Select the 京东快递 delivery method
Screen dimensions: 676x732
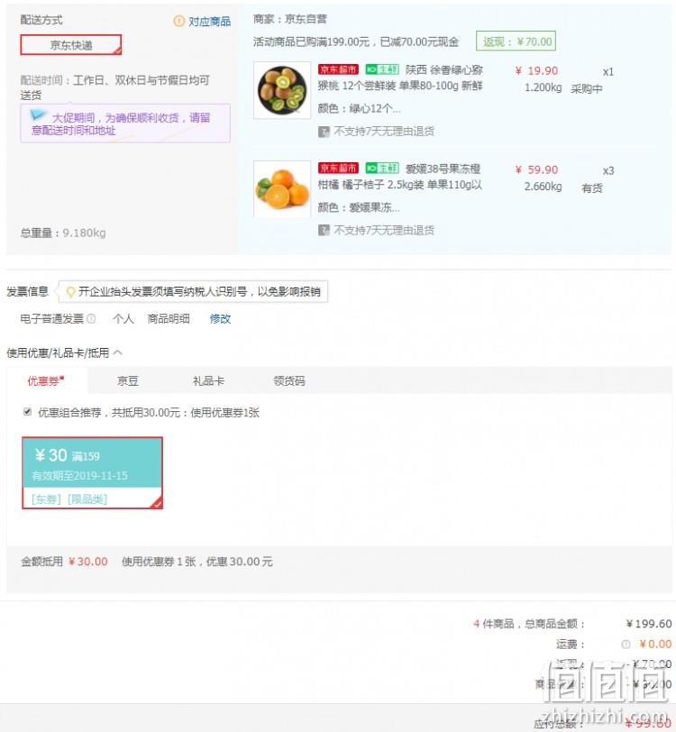tap(70, 45)
